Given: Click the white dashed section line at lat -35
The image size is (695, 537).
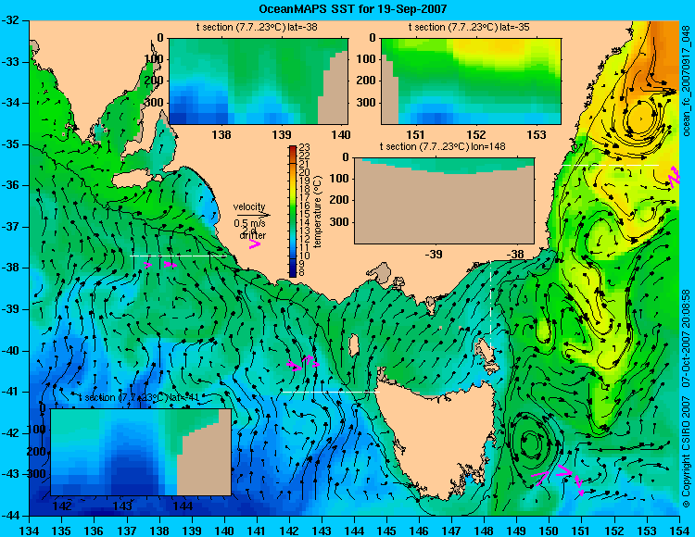Looking at the screenshot, I should tap(611, 165).
